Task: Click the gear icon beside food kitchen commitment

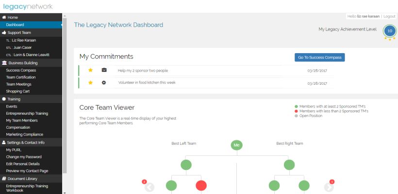Action: click(104, 83)
